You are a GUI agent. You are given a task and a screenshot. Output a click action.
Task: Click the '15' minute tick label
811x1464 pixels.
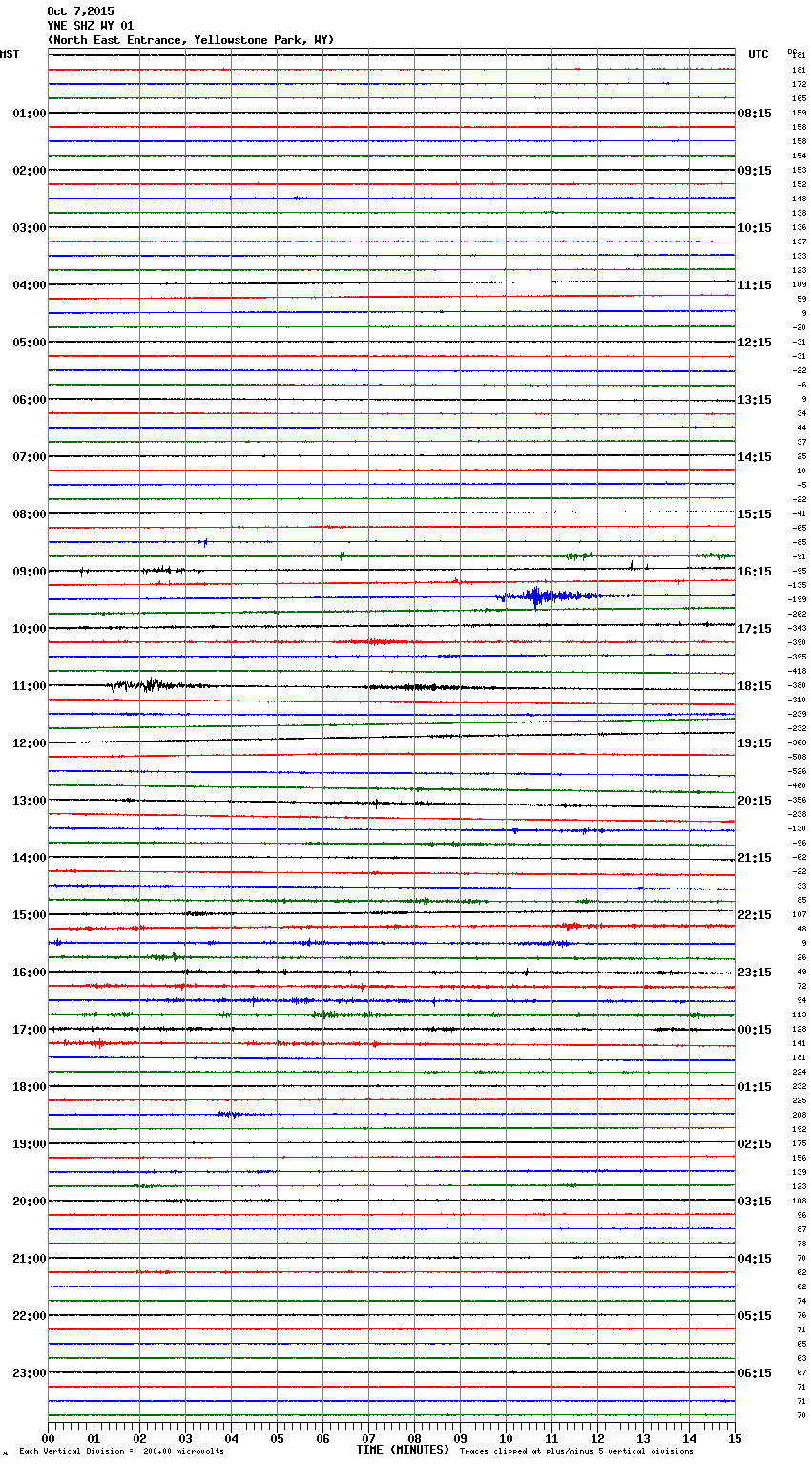(735, 1438)
